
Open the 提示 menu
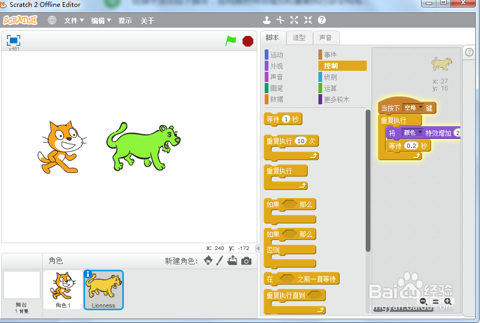[x=125, y=21]
